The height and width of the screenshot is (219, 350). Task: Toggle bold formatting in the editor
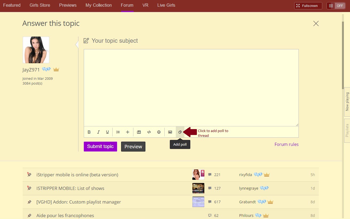tap(89, 132)
